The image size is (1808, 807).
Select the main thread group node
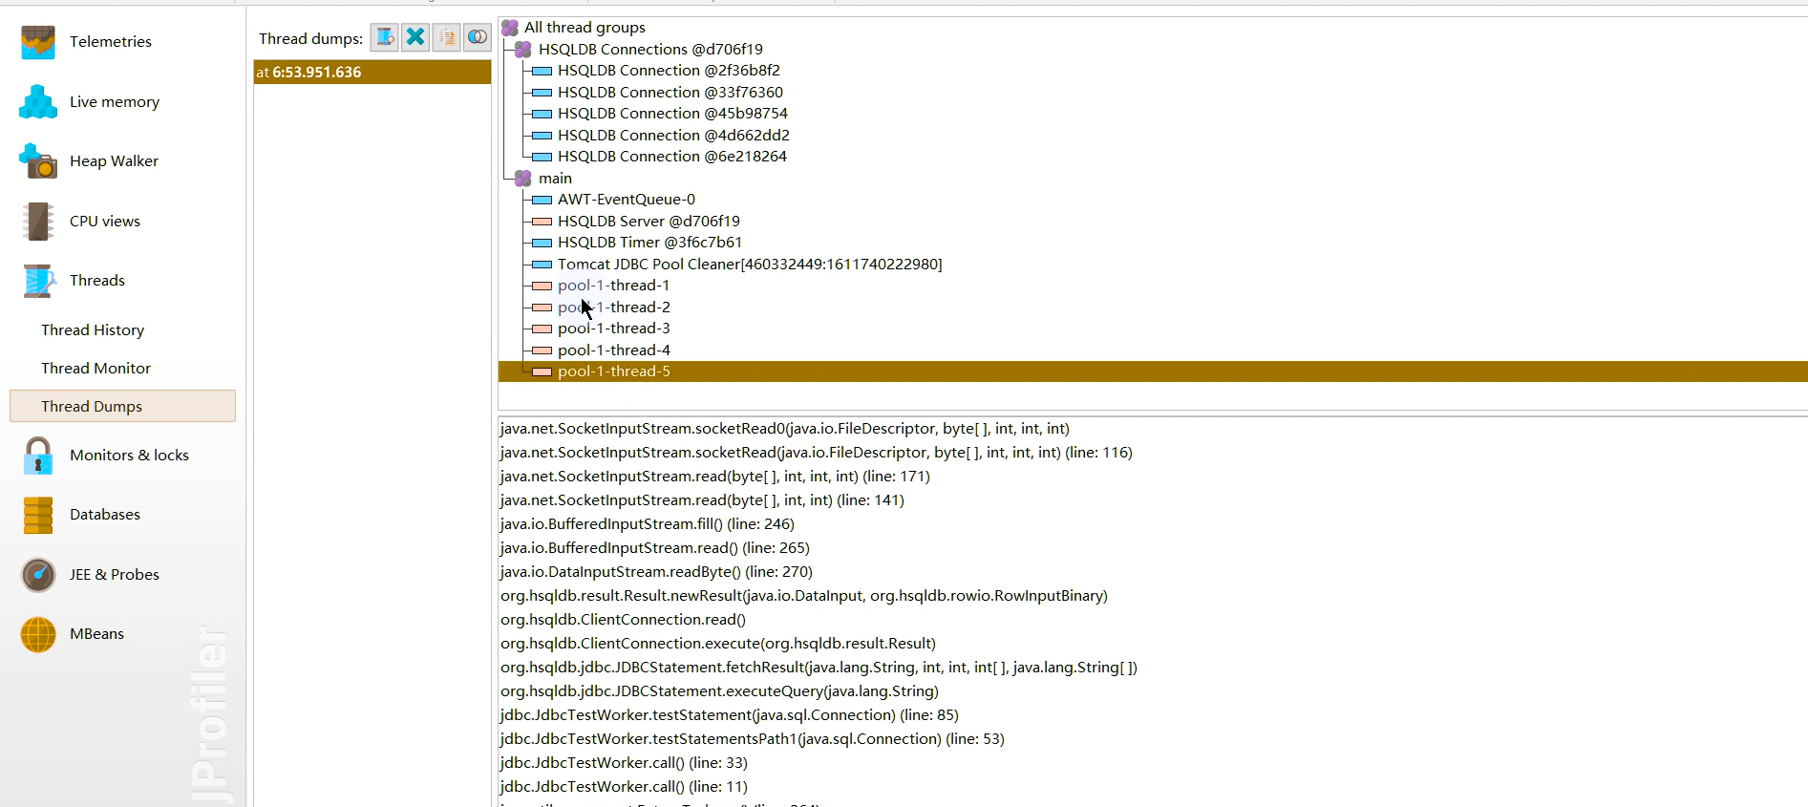pyautogui.click(x=555, y=179)
